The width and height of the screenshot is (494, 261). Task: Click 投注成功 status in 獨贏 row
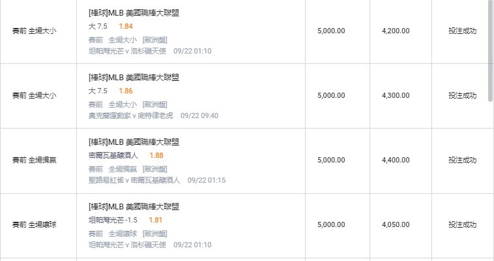click(x=462, y=160)
